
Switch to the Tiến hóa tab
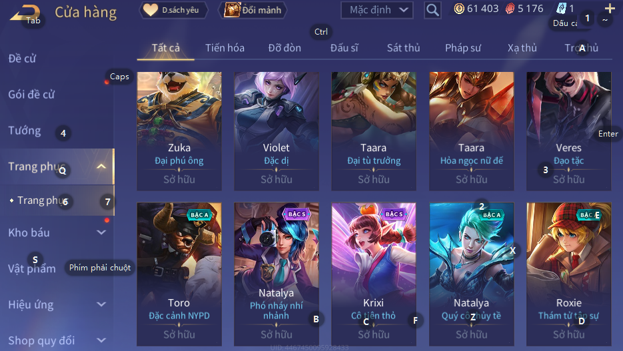(225, 48)
